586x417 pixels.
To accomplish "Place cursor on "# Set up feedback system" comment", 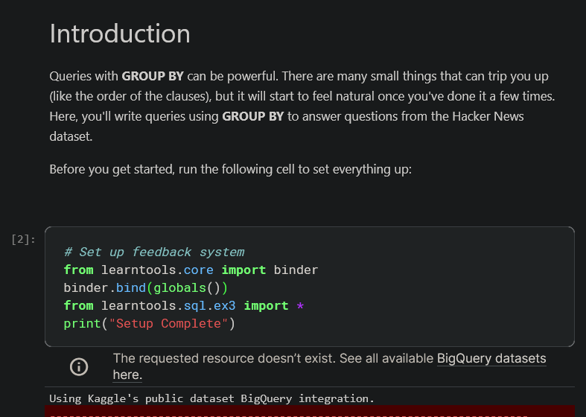I will [x=154, y=252].
